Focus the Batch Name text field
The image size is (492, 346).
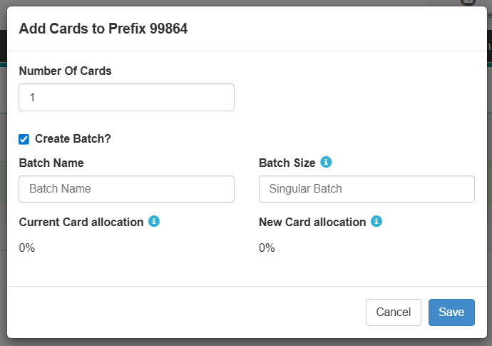pos(126,189)
